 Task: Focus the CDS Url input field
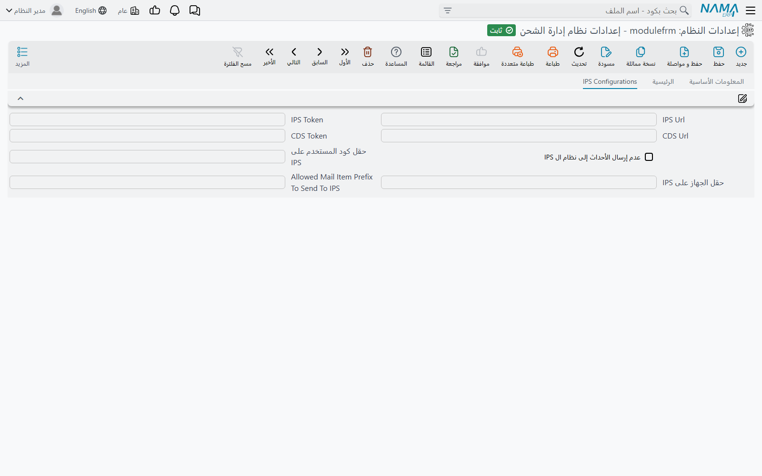(x=519, y=136)
